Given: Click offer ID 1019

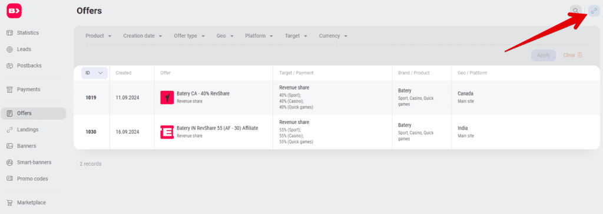Looking at the screenshot, I should 91,98.
